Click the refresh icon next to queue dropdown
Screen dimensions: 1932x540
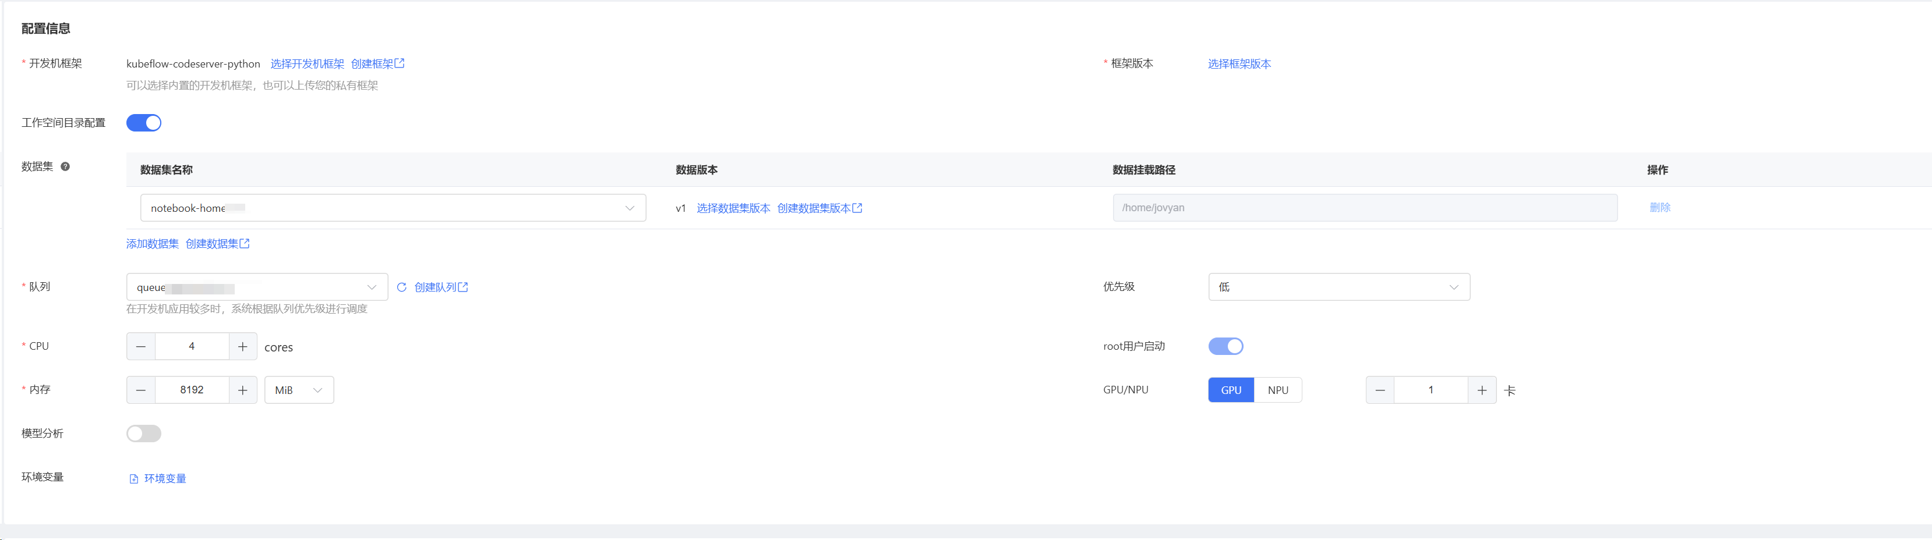click(401, 287)
